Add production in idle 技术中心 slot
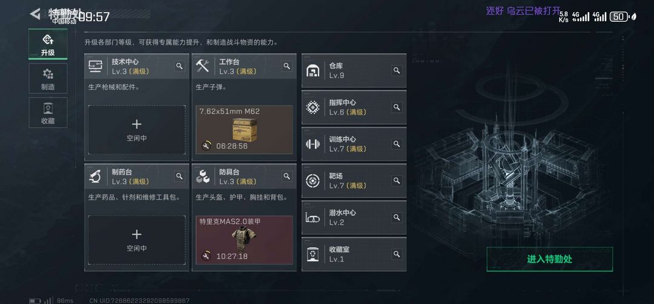654x304 pixels. [x=137, y=130]
